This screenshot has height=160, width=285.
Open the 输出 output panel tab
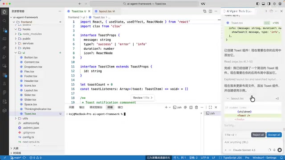pyautogui.click(x=82, y=108)
